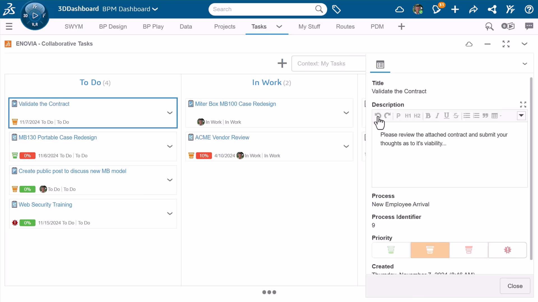Screen dimensions: 538x302
Task: Expand properties panel chevron
Action: coord(525,64)
